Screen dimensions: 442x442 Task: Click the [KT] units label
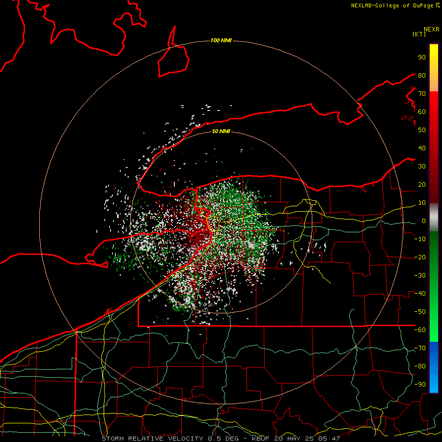click(419, 34)
